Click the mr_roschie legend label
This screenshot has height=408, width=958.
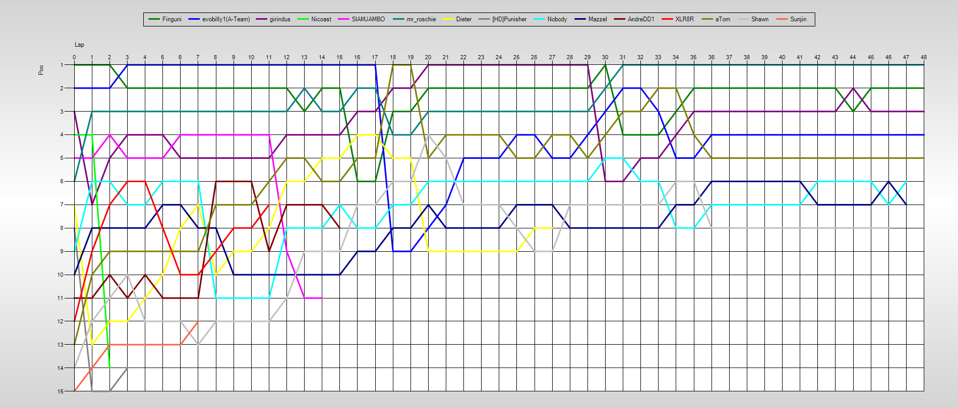tap(421, 19)
